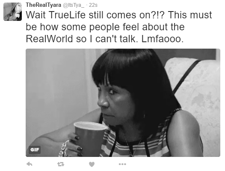Viewport: 225px width, 171px height.
Task: Click the bracelet on the wrist in GIF
Action: 64,148
